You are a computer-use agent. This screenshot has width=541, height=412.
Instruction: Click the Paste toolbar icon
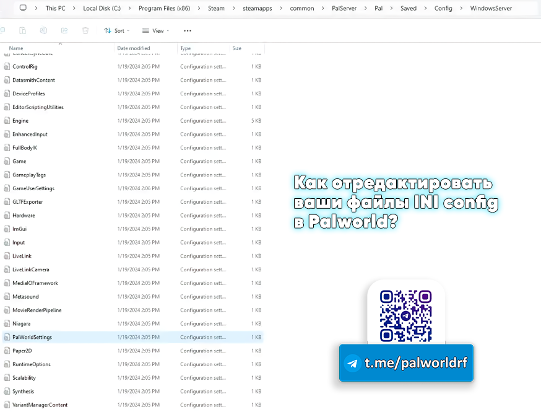(x=22, y=31)
